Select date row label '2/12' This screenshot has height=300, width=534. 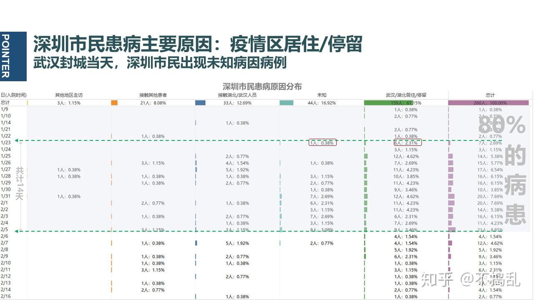point(5,276)
